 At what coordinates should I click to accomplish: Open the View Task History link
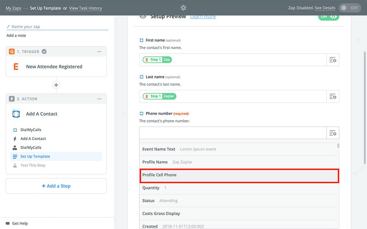(86, 8)
